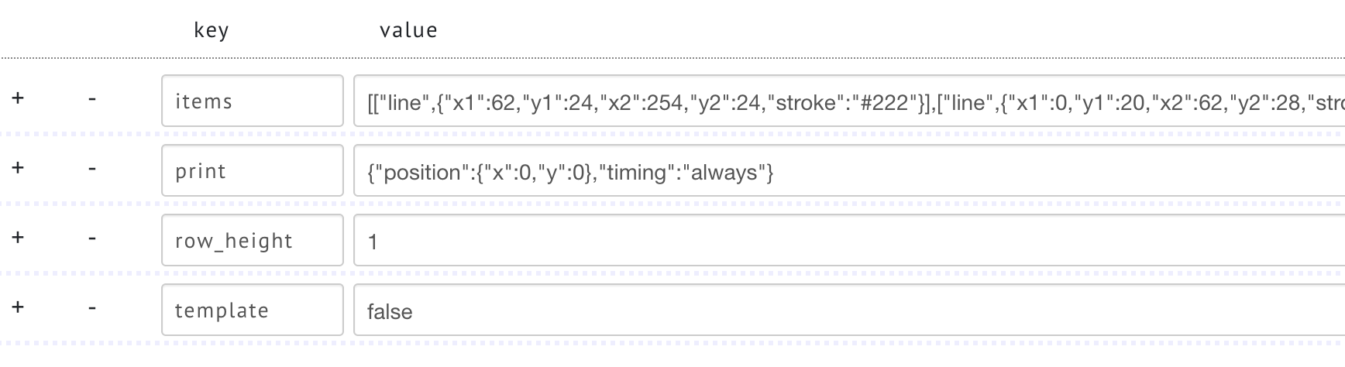Select the template key field
The height and width of the screenshot is (367, 1345).
point(253,310)
